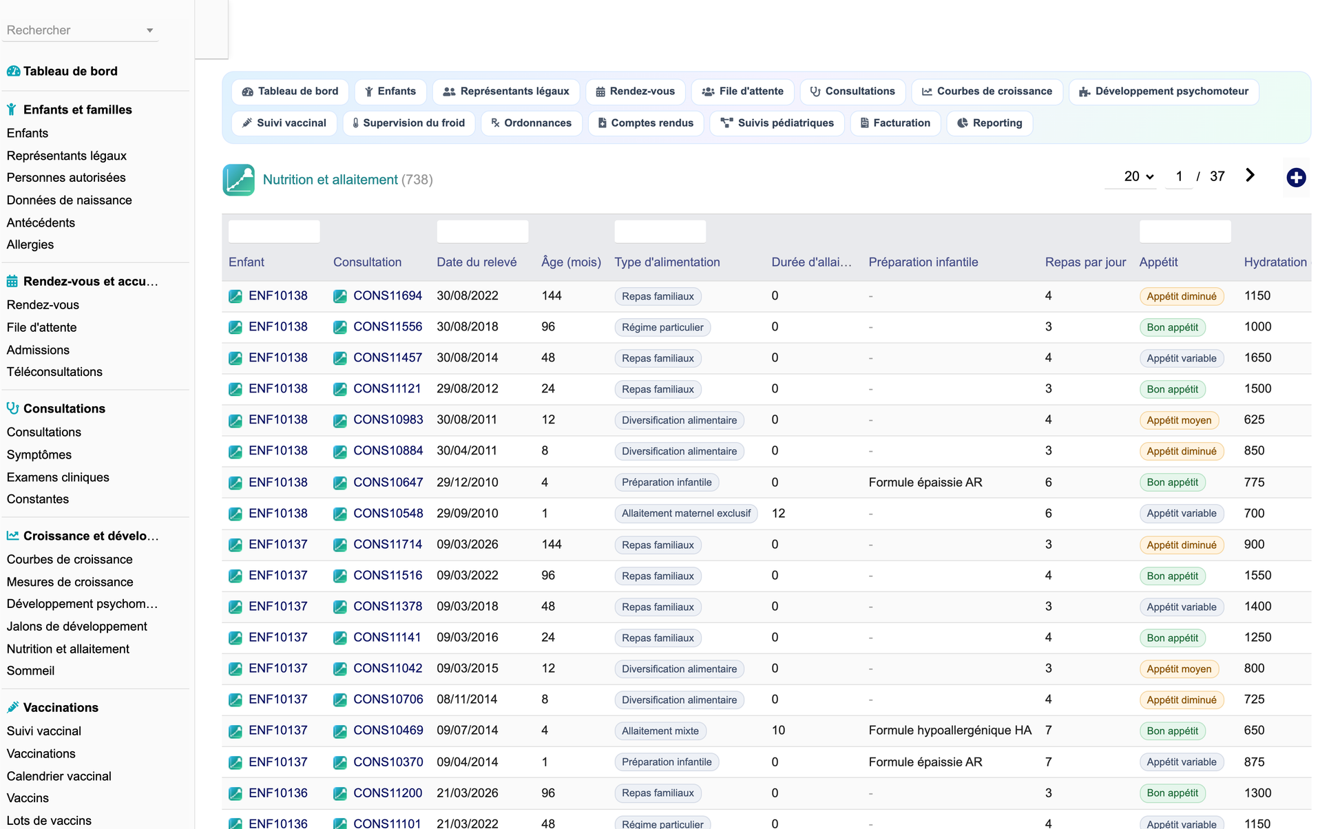Click the Nutrition et allaitement header icon

click(238, 180)
